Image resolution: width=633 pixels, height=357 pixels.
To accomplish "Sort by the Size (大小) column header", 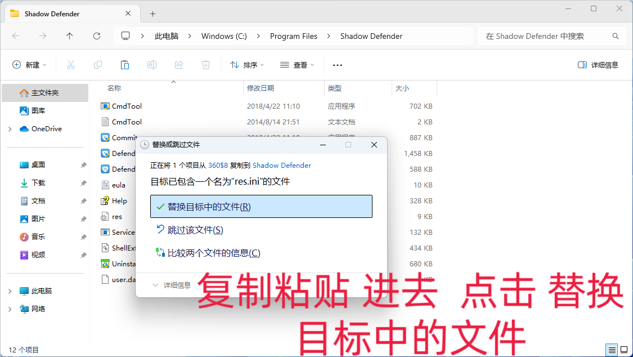I will pos(402,88).
